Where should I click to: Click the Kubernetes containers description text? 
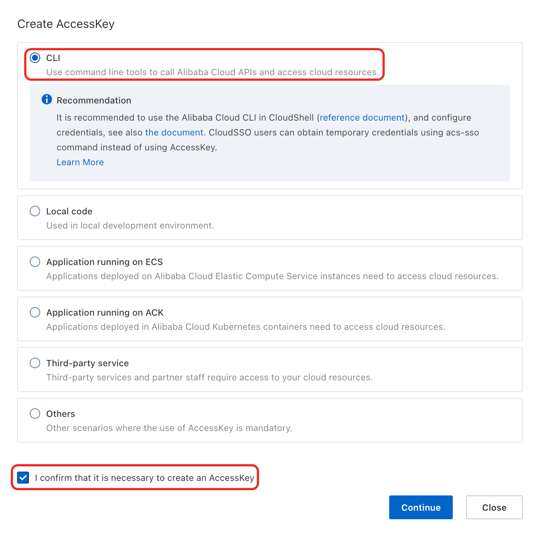point(245,327)
